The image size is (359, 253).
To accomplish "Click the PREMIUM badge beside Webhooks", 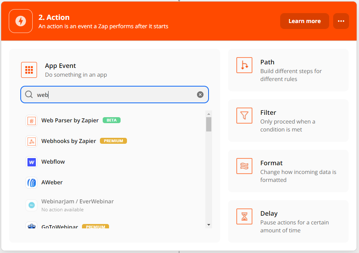I will pyautogui.click(x=113, y=141).
